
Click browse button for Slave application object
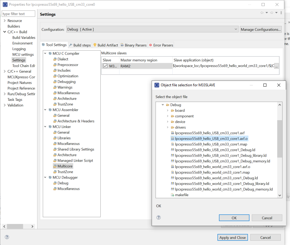tap(276, 66)
